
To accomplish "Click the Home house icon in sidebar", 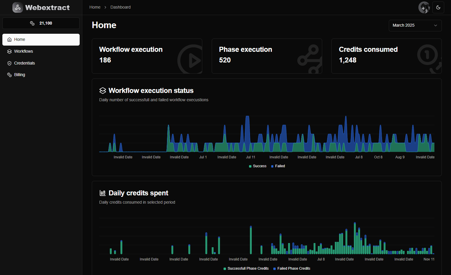I will click(9, 40).
